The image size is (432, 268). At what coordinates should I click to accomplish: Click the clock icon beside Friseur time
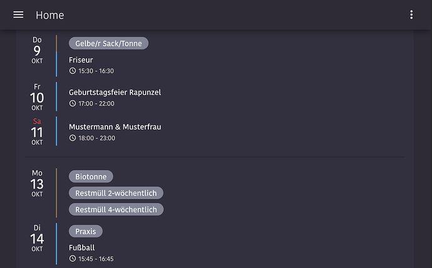point(73,71)
